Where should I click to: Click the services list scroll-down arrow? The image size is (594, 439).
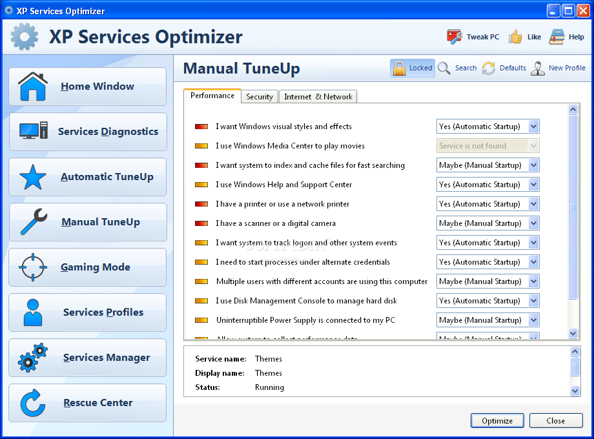tap(573, 333)
